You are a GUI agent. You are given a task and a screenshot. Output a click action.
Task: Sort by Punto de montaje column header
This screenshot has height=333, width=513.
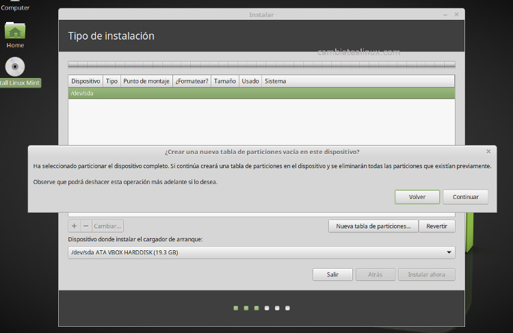(x=146, y=81)
